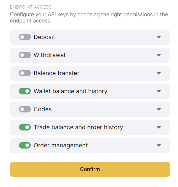The height and width of the screenshot is (187, 178).
Task: Disable Wallet balance and history toggle
Action: click(x=25, y=91)
